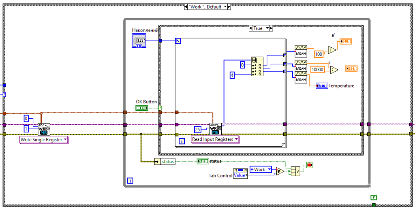The image size is (415, 209).
Task: Go to next case after "Work", Default
Action: 228,7
